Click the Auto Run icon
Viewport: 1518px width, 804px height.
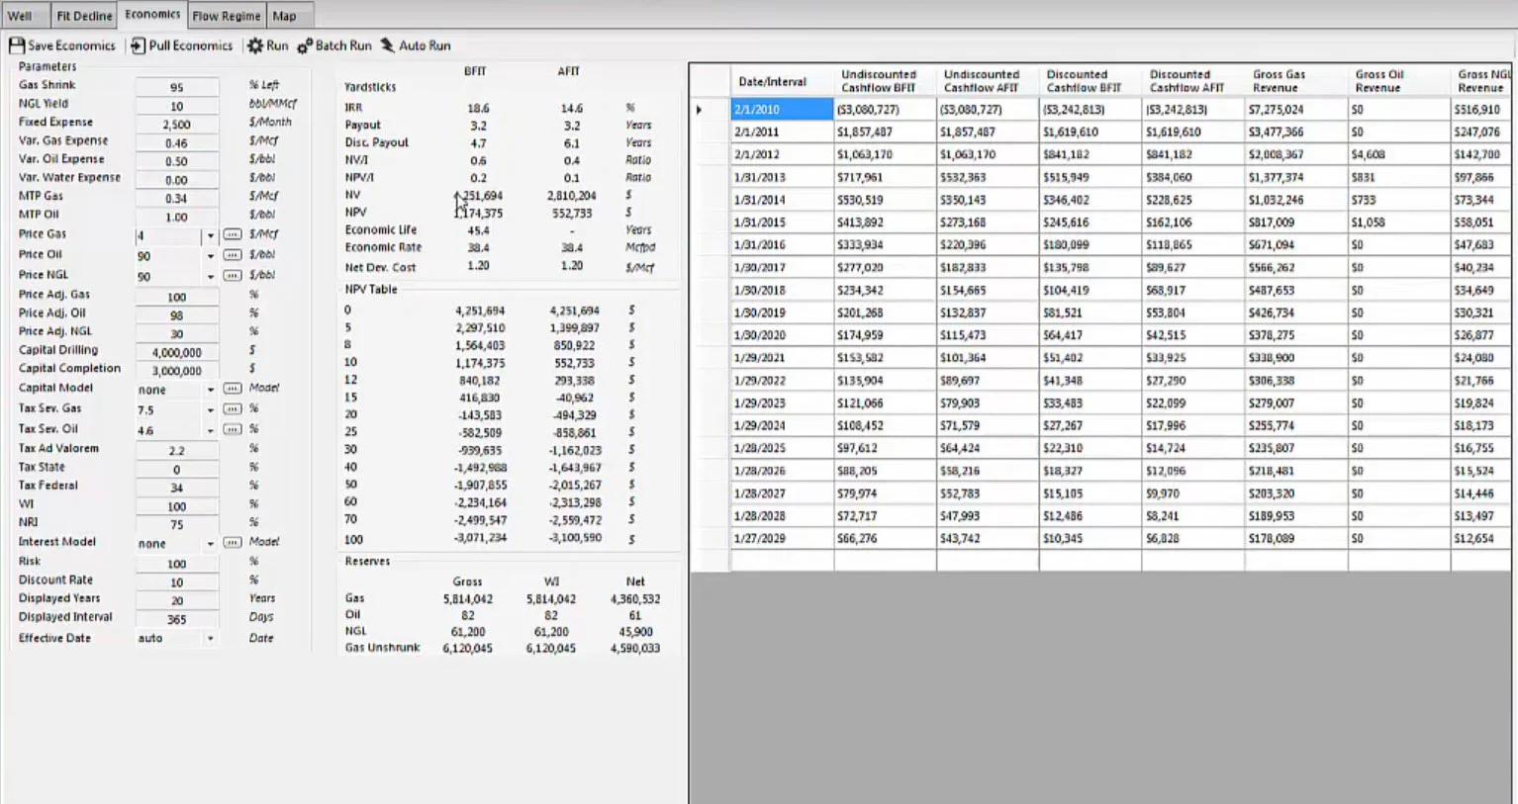coord(387,45)
